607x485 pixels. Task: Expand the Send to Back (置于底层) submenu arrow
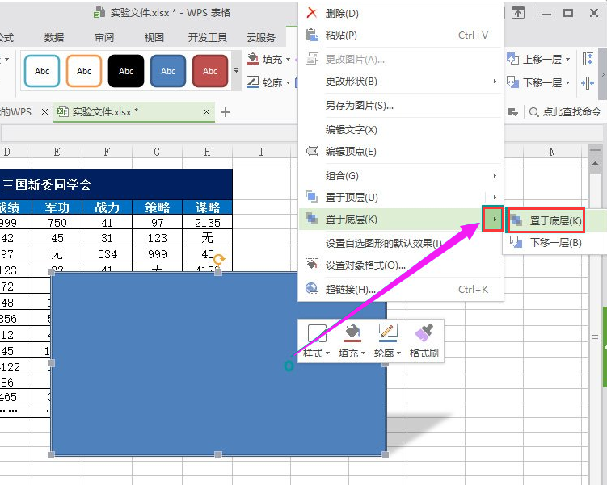[493, 220]
